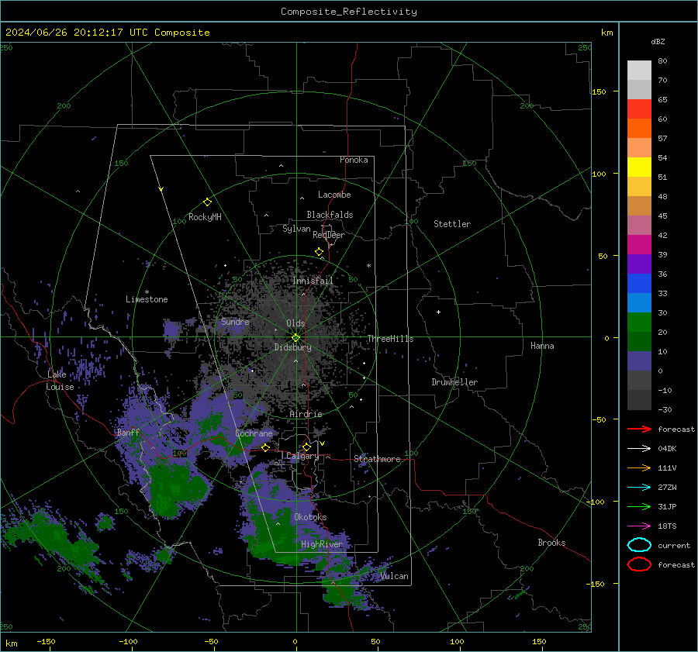698x652 pixels.
Task: Select the bright yellow swatch above 51
Action: point(639,167)
